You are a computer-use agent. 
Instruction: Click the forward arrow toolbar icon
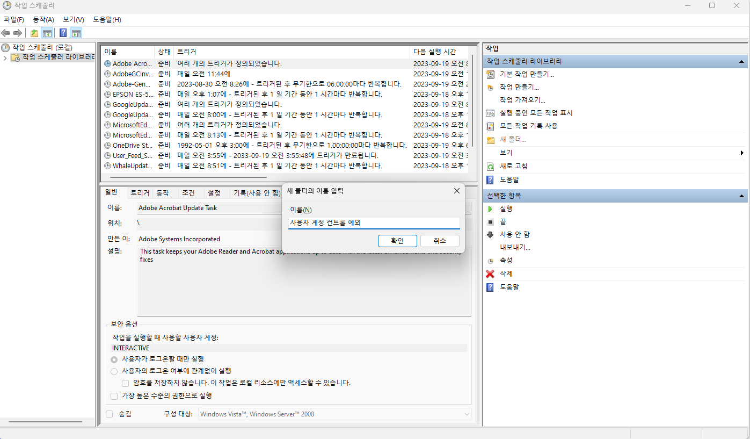(17, 33)
